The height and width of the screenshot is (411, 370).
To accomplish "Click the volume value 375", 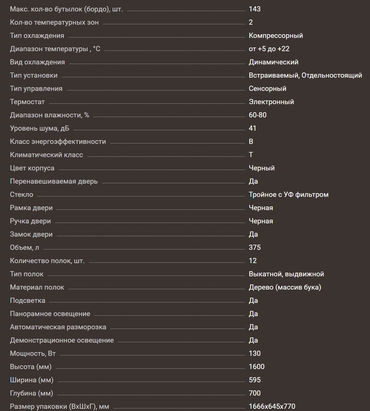I will tap(255, 248).
